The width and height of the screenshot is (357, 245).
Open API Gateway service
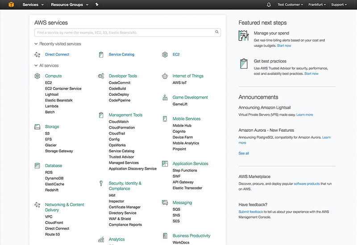[183, 182]
